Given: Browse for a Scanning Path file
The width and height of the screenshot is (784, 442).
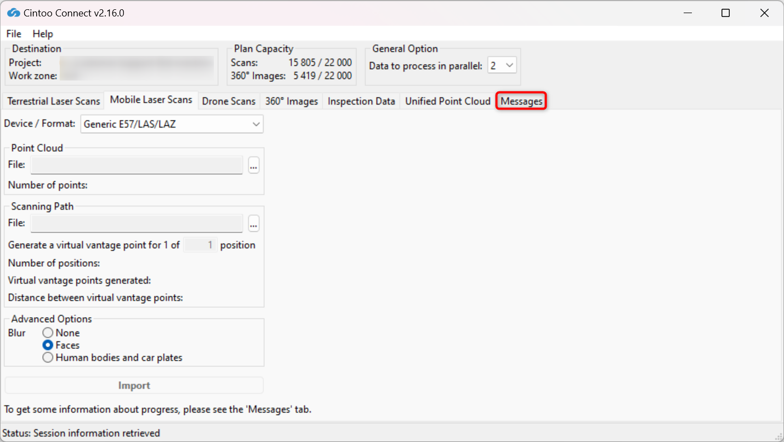Looking at the screenshot, I should tap(253, 223).
